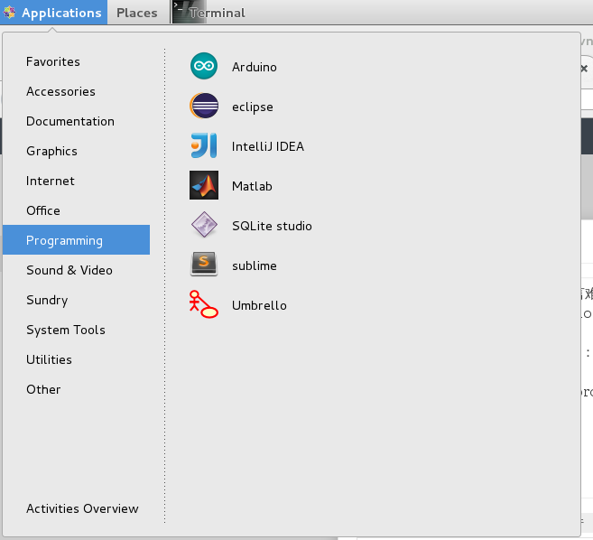Open the Places menu

point(136,13)
